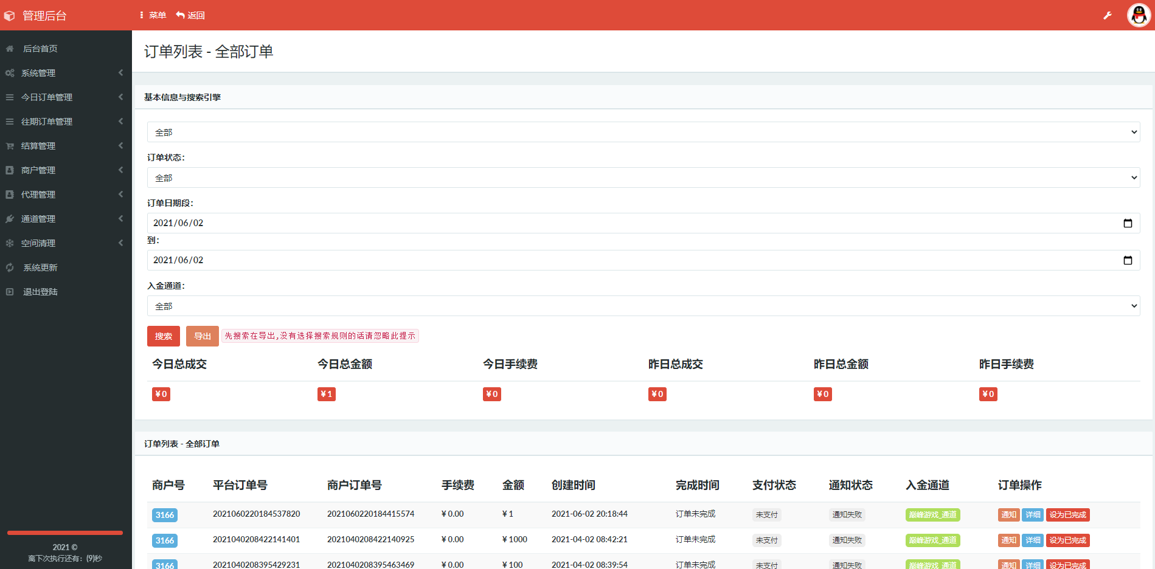
Task: Click green channel tag in first order row
Action: pyautogui.click(x=933, y=515)
